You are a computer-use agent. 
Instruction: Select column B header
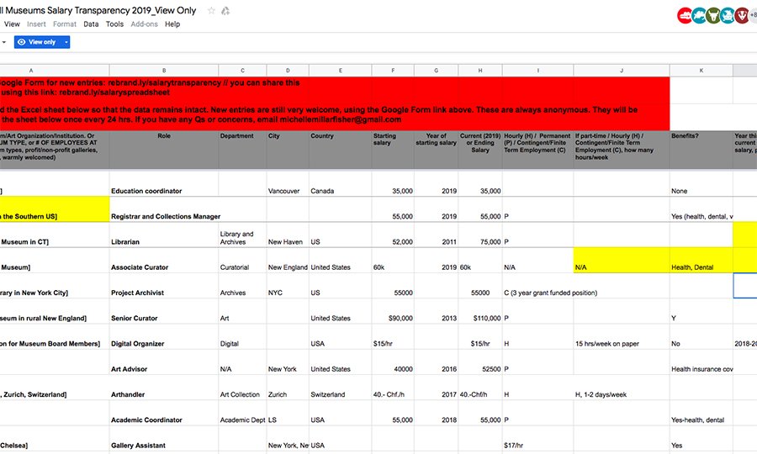164,71
